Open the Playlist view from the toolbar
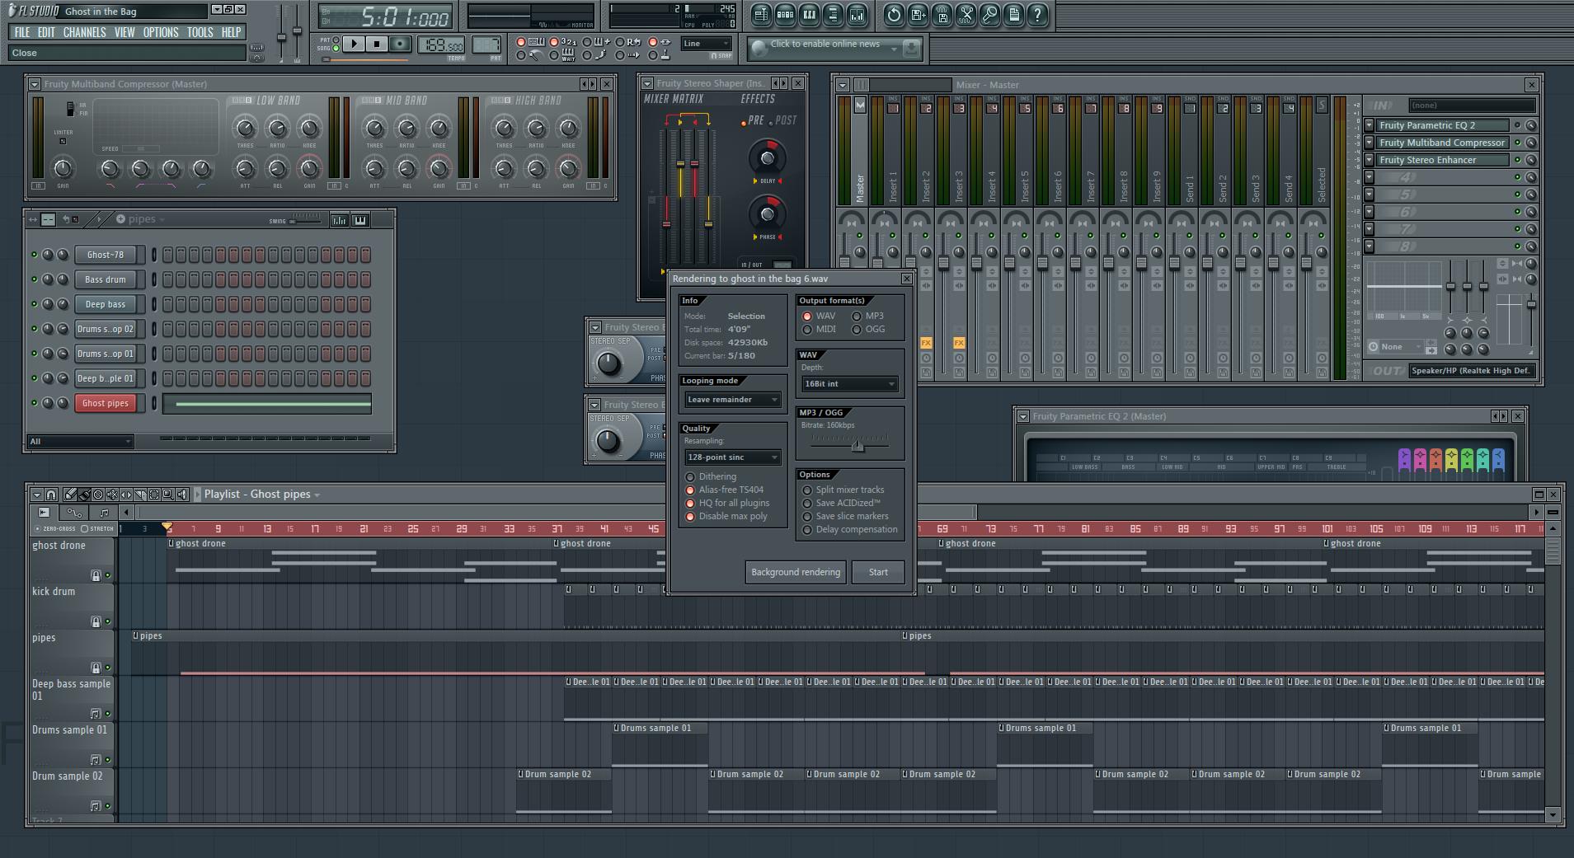Screen dimensions: 1574x858 [761, 14]
